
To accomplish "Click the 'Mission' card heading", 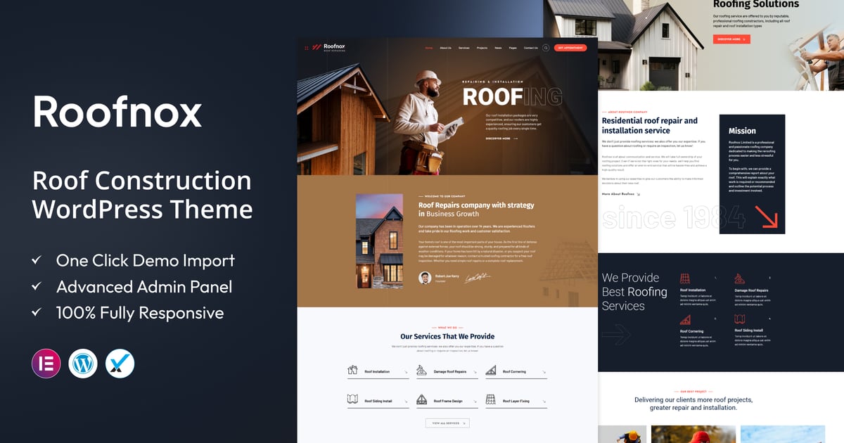I will tap(742, 131).
